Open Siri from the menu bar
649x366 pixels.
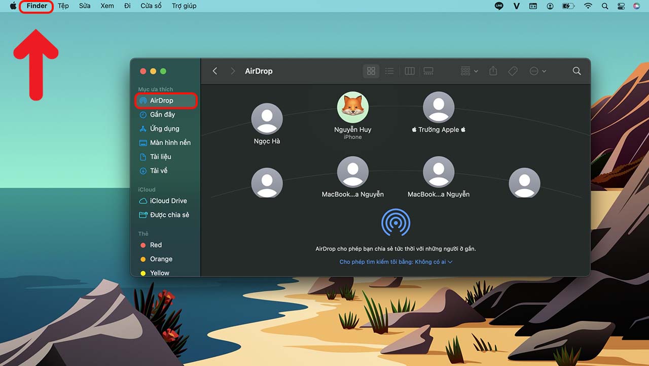(637, 6)
